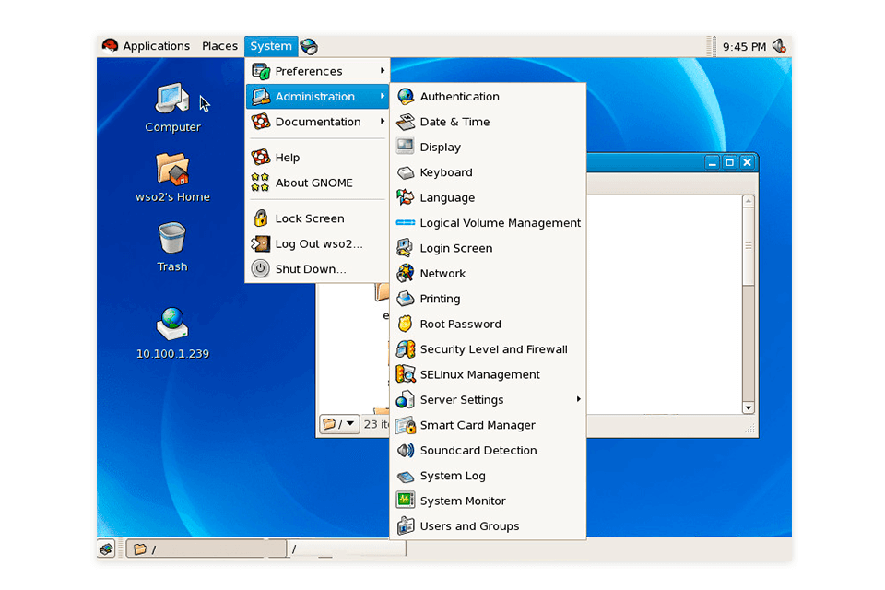
Task: Open Language settings
Action: pos(489,198)
